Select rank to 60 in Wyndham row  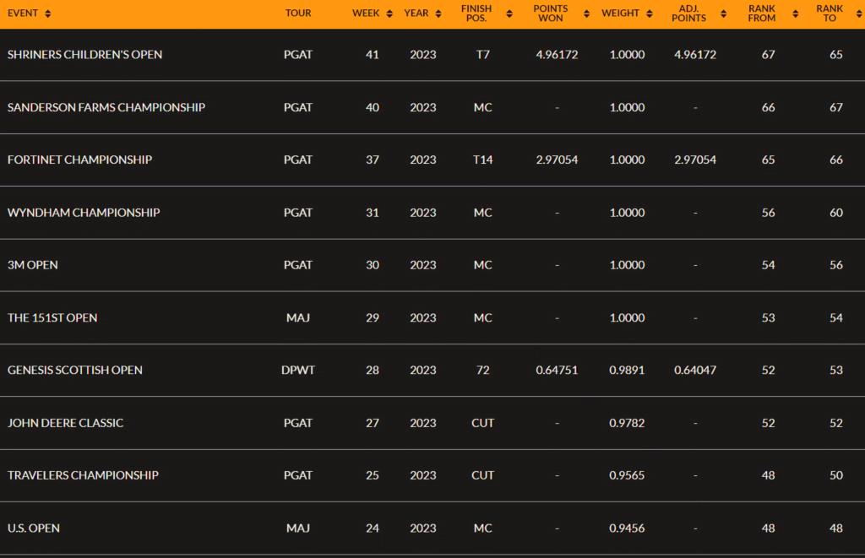[x=836, y=213]
